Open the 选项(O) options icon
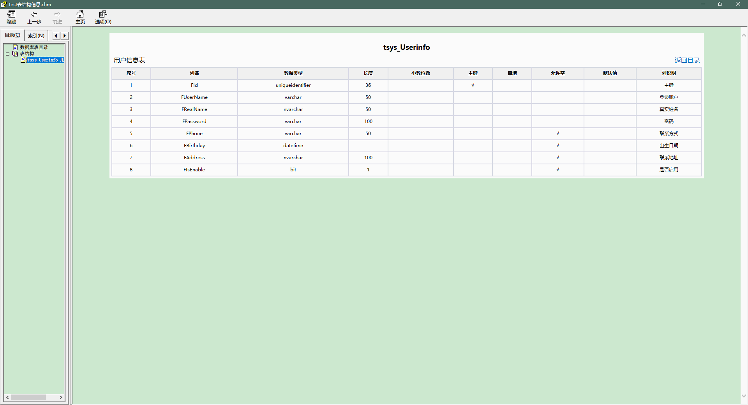748x405 pixels. (103, 14)
